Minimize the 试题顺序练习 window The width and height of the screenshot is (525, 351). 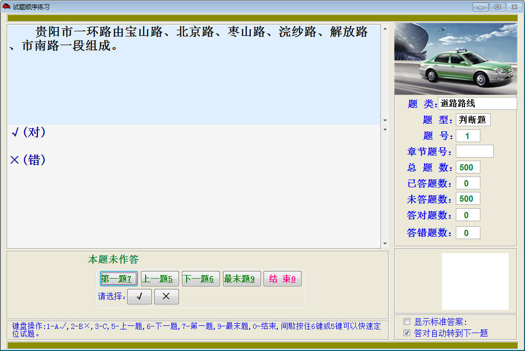pyautogui.click(x=480, y=7)
